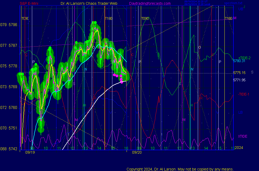Click the 2024 year label
The width and height of the screenshot is (259, 171).
[x=239, y=148]
